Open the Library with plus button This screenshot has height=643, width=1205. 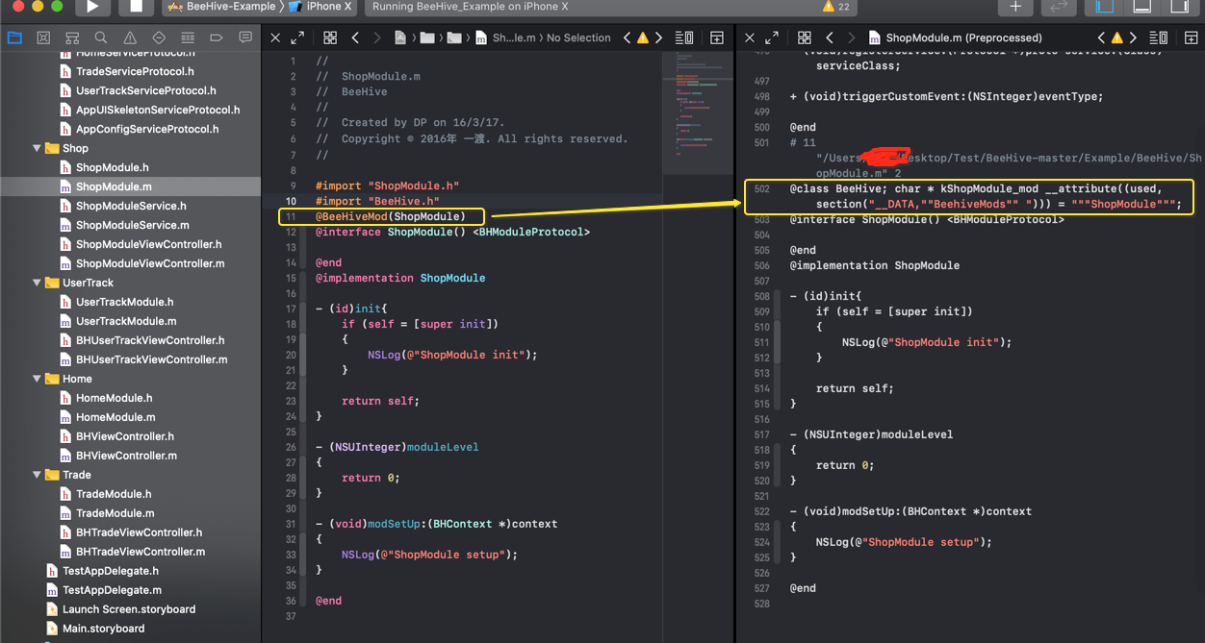(1014, 7)
